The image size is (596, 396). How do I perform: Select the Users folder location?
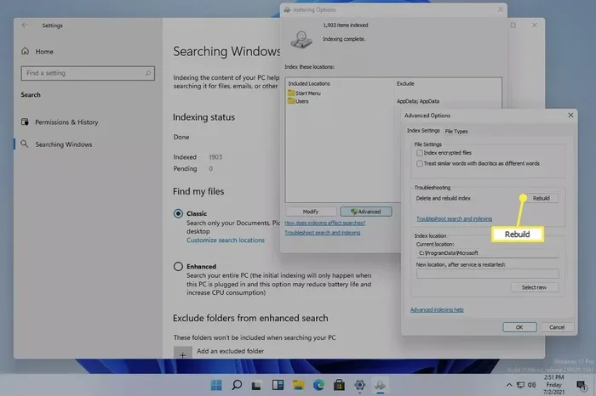[298, 101]
